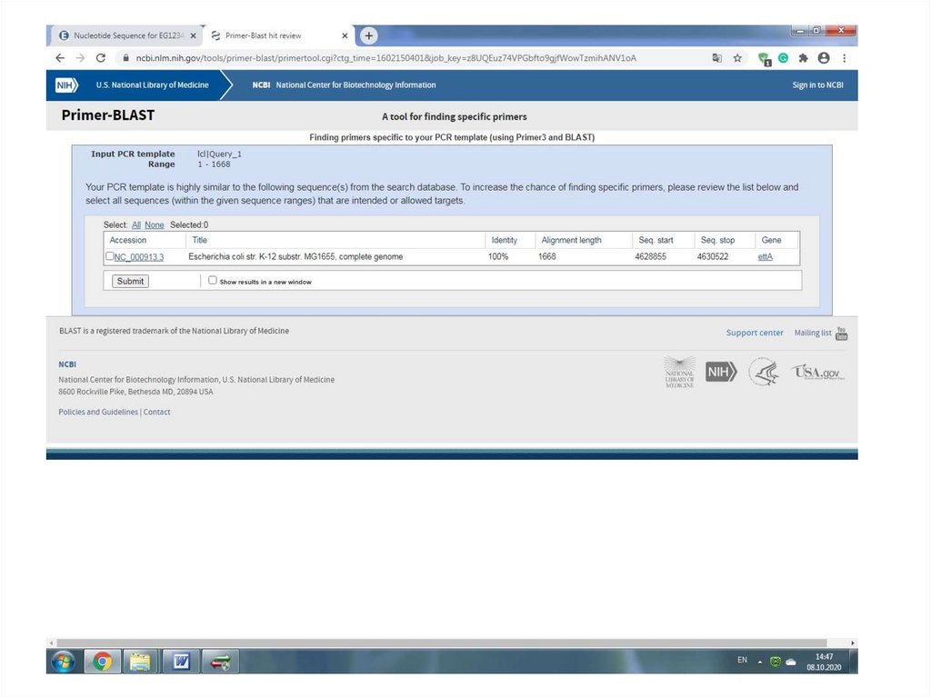The image size is (931, 697).
Task: Open the Mailing list link
Action: (813, 333)
